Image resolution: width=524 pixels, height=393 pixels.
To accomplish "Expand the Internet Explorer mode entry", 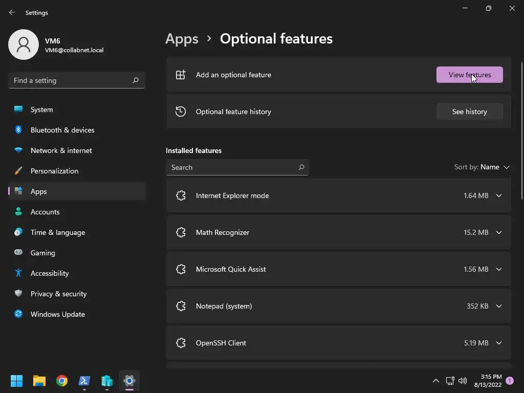I will point(499,195).
